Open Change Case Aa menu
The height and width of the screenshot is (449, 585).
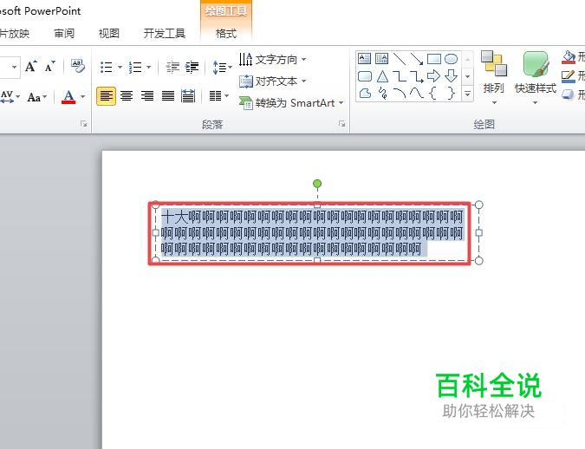click(37, 97)
